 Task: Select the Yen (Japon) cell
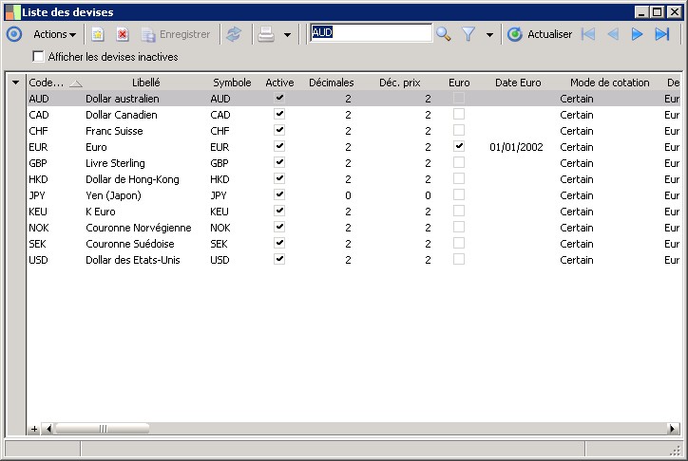pyautogui.click(x=113, y=195)
